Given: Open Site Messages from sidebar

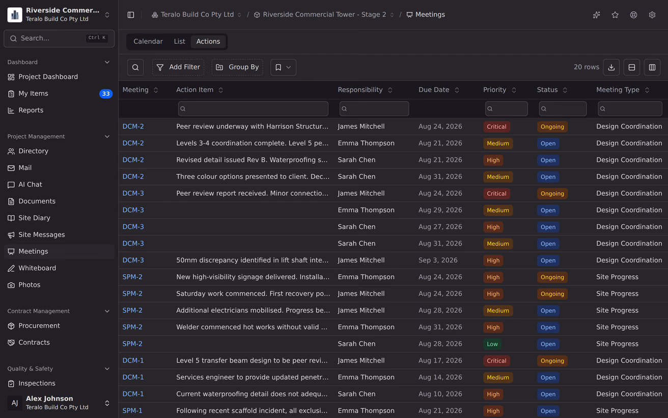Looking at the screenshot, I should click(59, 235).
